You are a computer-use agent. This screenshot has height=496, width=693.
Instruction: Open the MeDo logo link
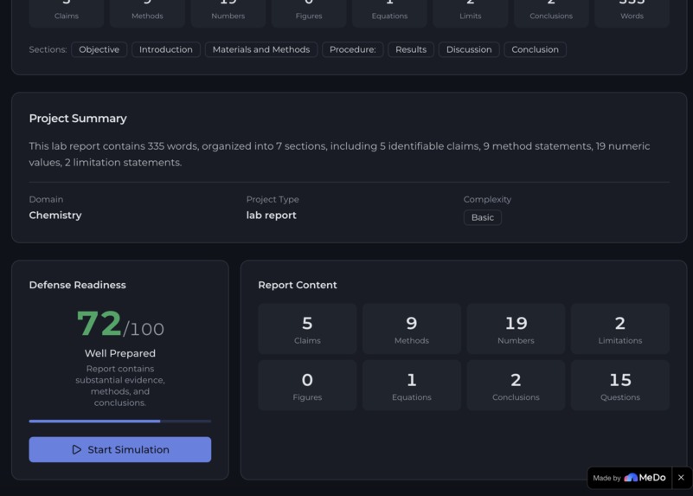pos(645,478)
